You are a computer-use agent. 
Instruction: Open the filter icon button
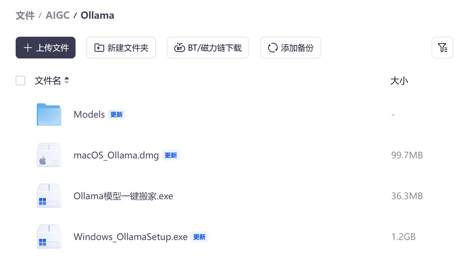pyautogui.click(x=442, y=48)
